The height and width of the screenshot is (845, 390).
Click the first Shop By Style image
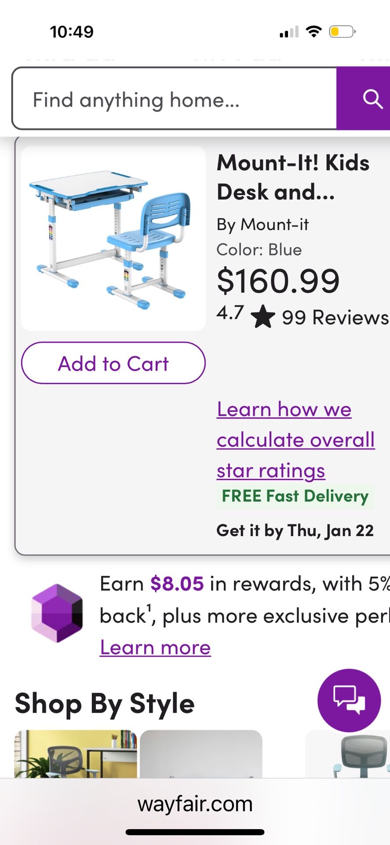75,754
